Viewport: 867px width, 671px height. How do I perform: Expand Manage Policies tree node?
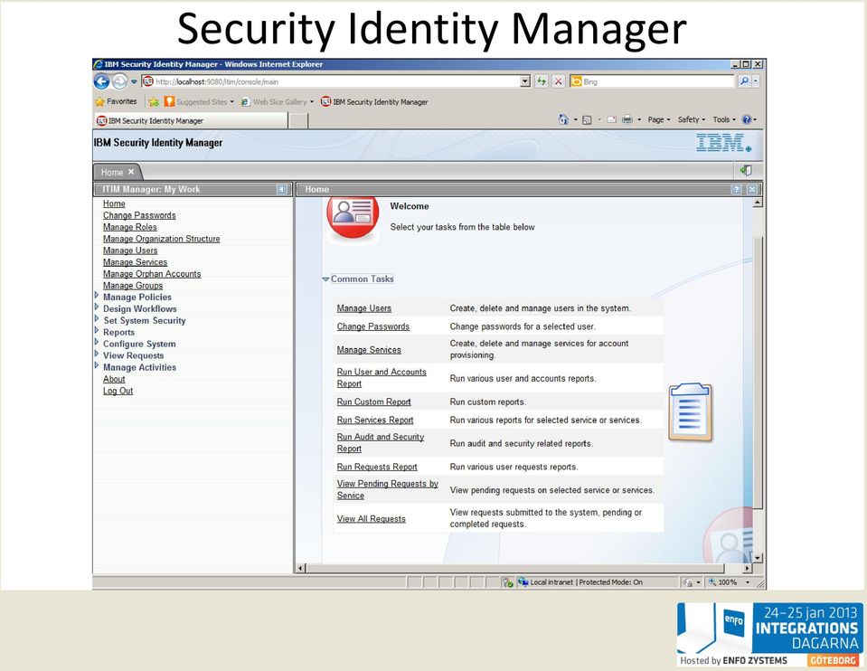point(97,296)
